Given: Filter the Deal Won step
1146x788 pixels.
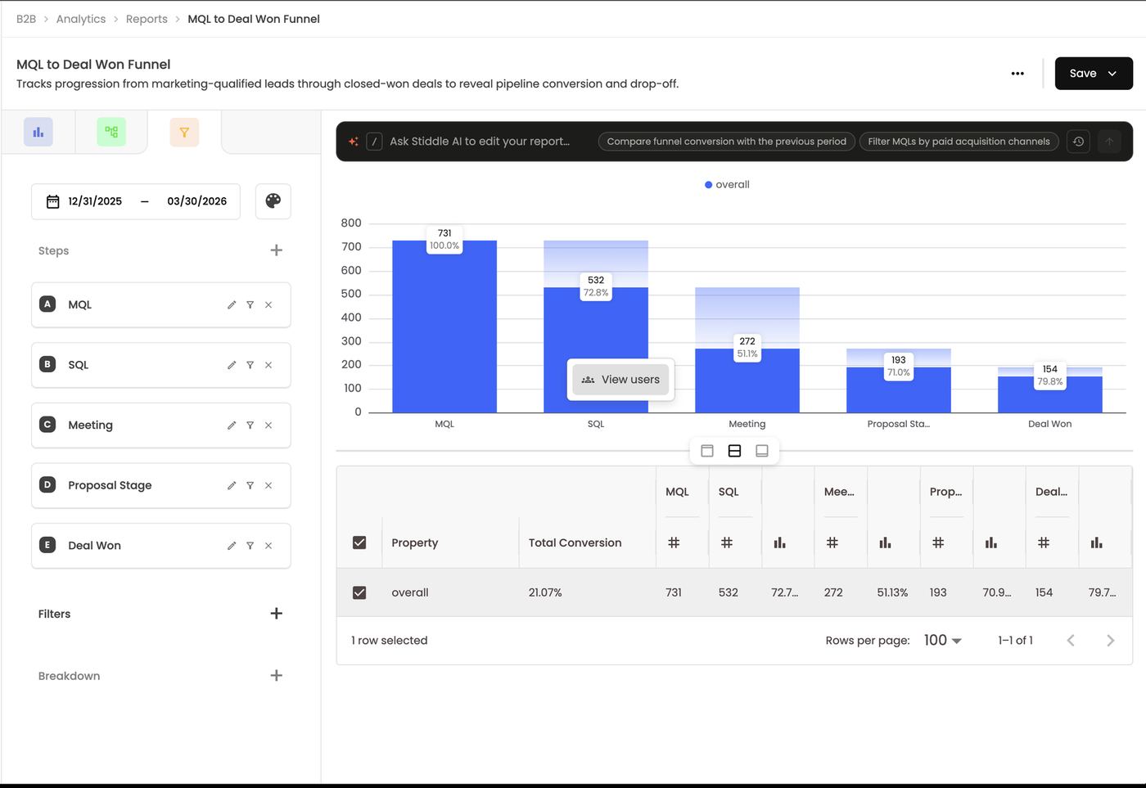Looking at the screenshot, I should coord(250,546).
